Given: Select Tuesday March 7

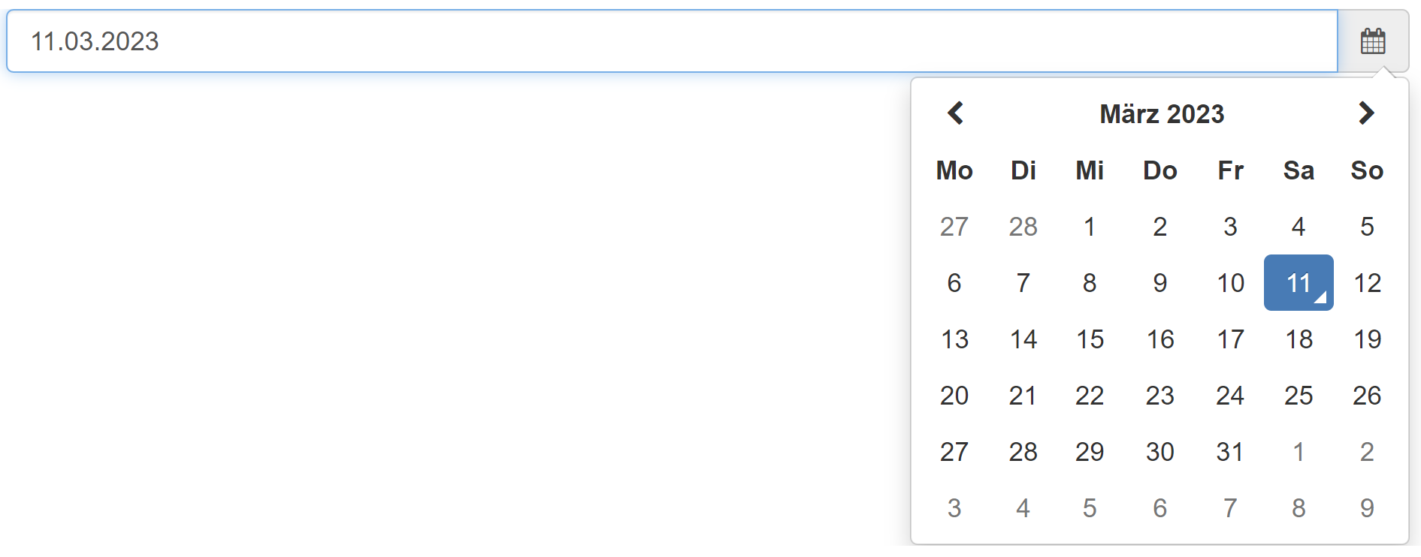Looking at the screenshot, I should (1023, 283).
